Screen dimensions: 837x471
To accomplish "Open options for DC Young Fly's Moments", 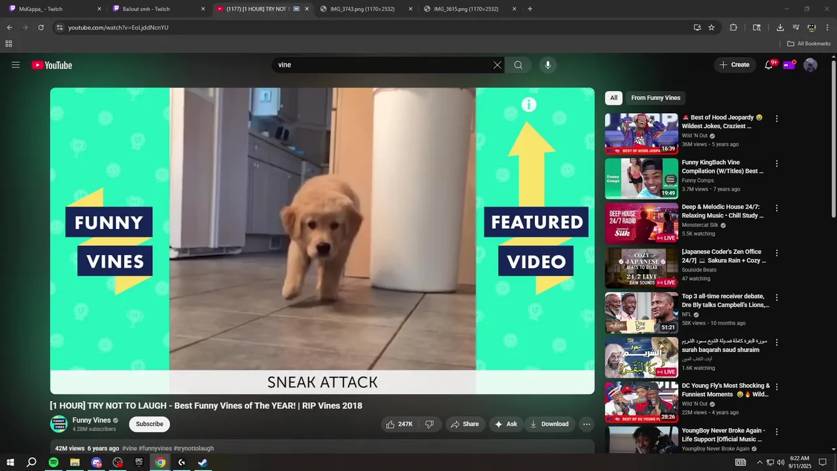I will [x=777, y=387].
